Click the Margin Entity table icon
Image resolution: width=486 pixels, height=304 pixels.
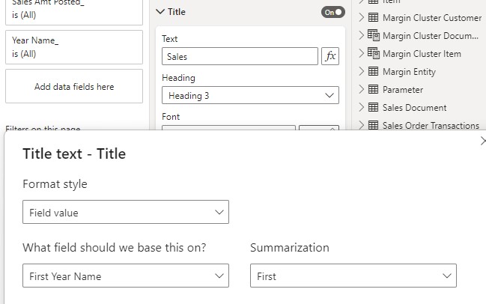[373, 71]
